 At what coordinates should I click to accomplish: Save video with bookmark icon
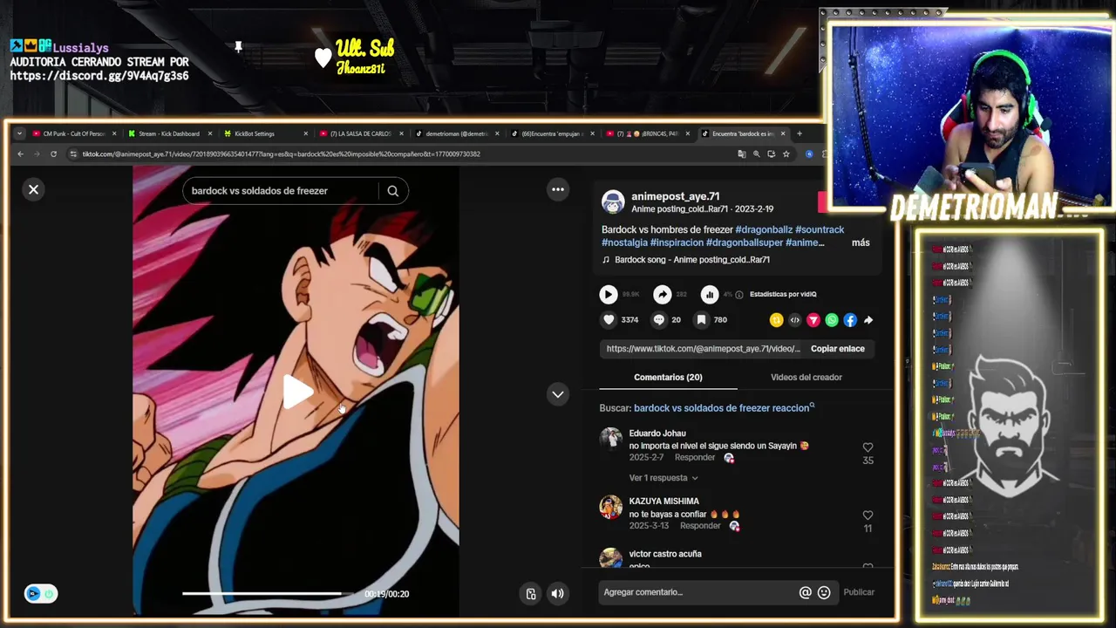pos(700,320)
